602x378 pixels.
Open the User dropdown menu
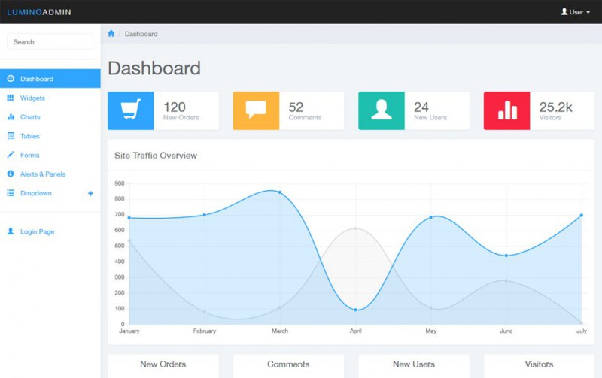coord(575,12)
